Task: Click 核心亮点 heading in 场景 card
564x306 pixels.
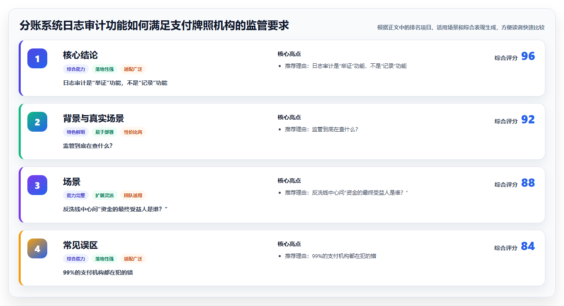Action: tap(289, 181)
